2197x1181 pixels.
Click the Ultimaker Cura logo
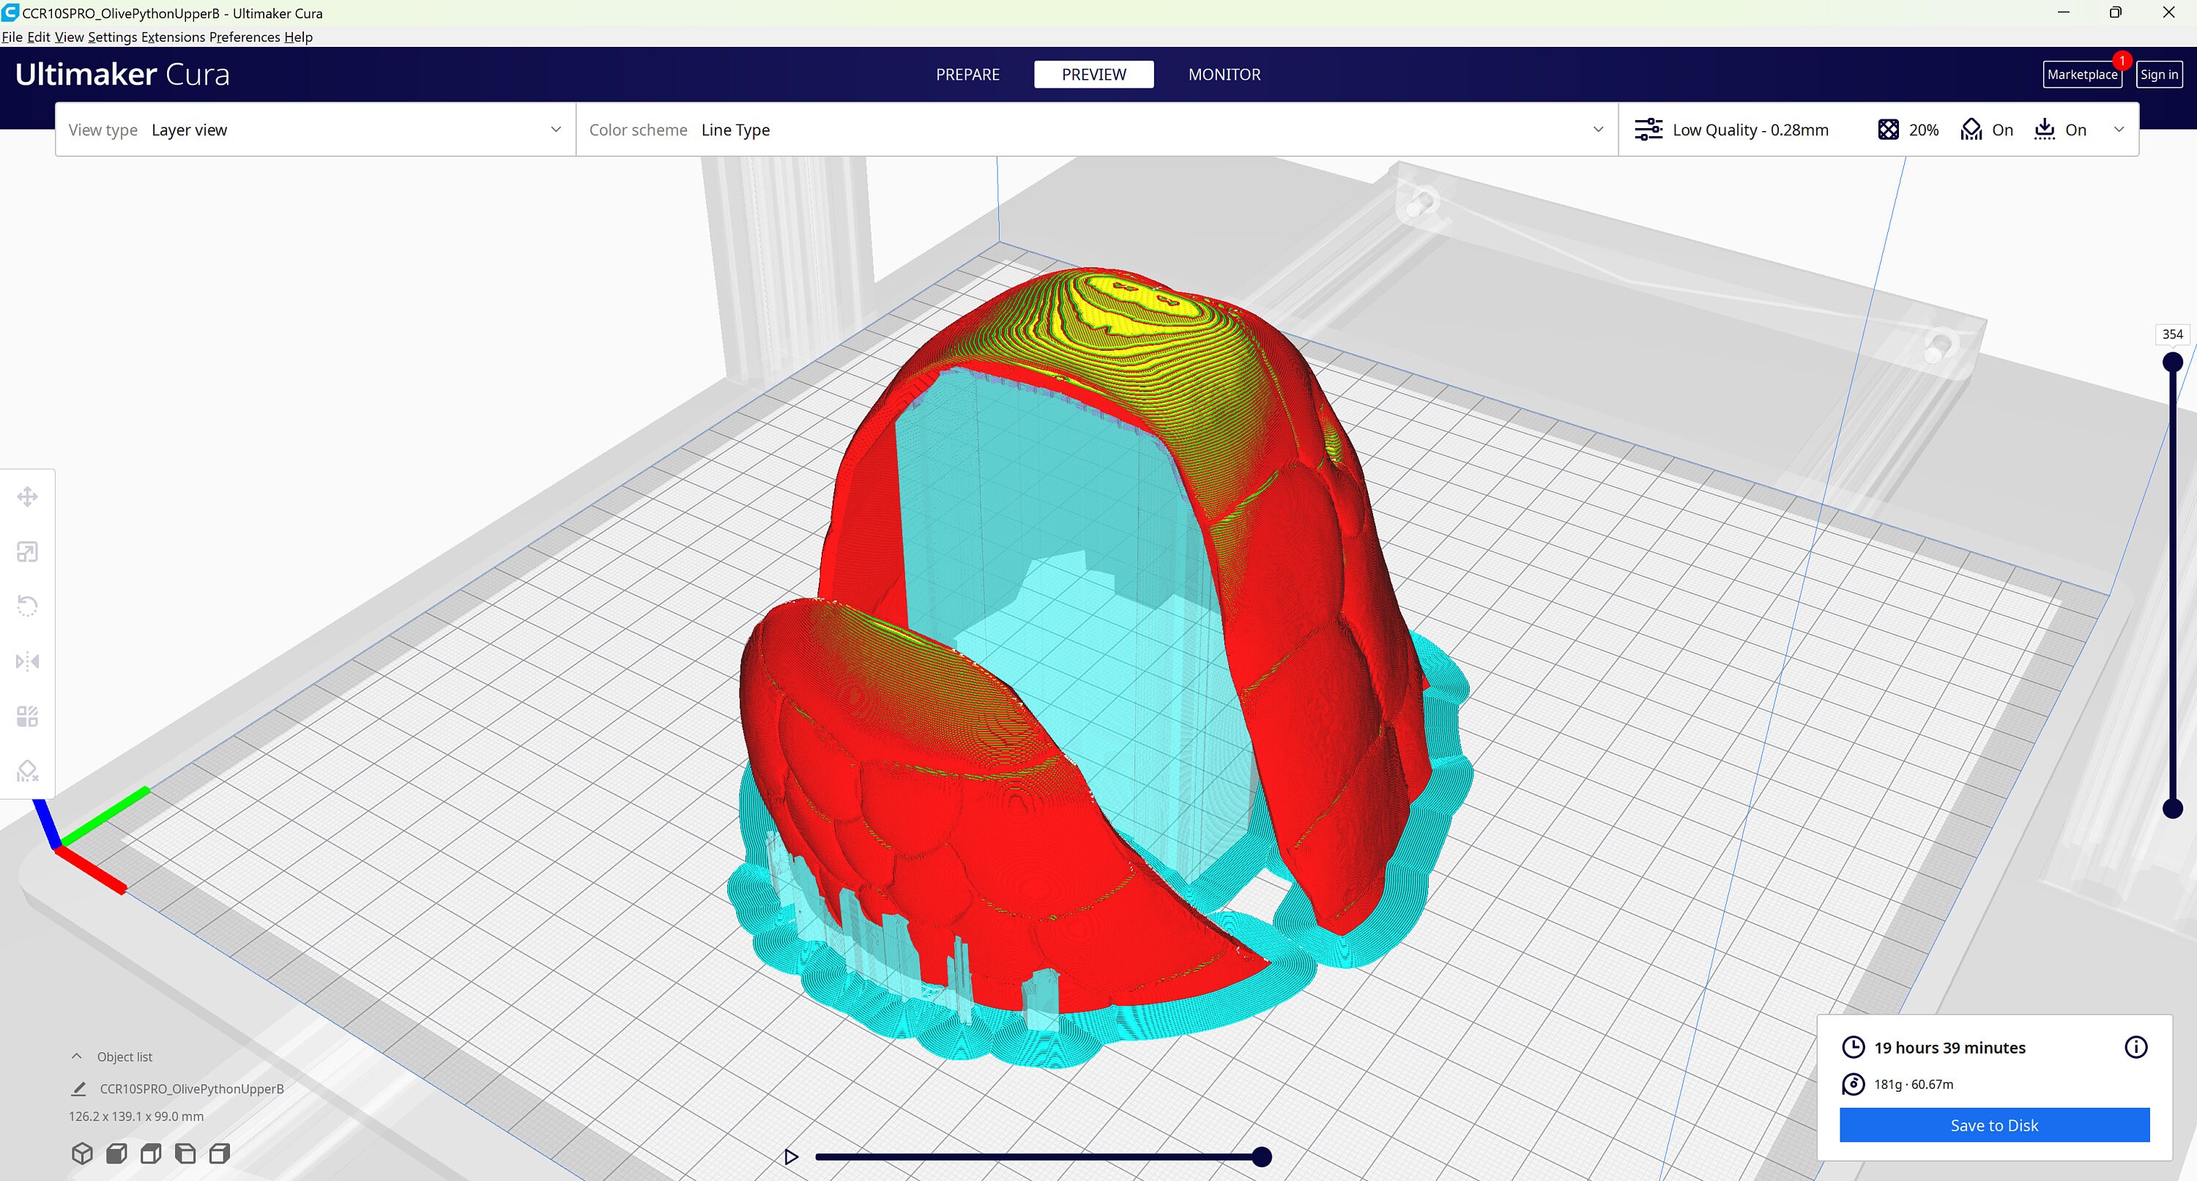click(x=122, y=74)
